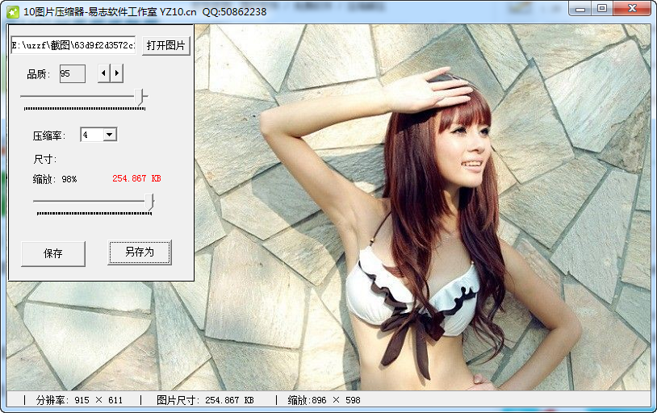Click status bar 分辨率: 915 × 611
The height and width of the screenshot is (413, 657).
pos(79,400)
